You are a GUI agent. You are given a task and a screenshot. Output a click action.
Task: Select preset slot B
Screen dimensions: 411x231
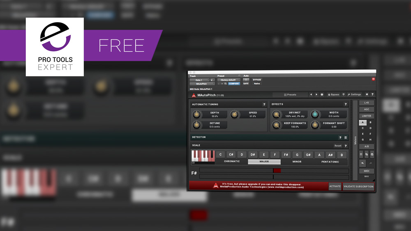coord(370,122)
